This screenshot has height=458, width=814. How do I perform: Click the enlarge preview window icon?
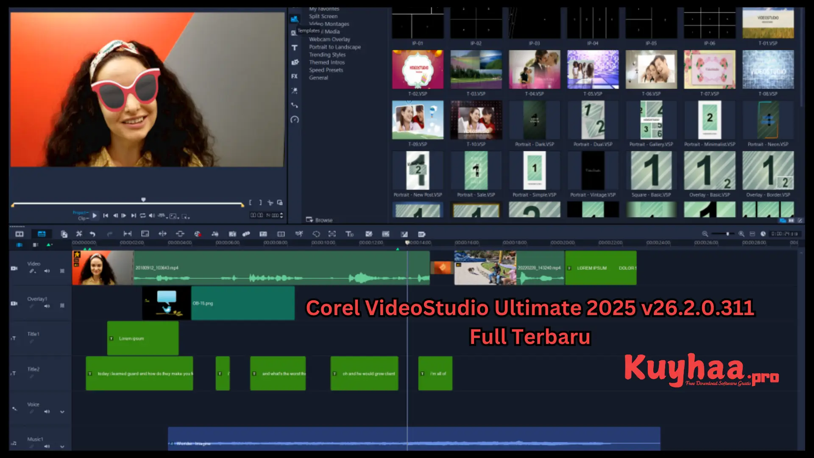point(280,203)
